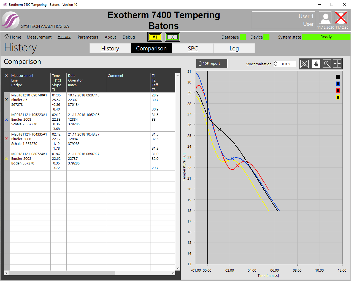This screenshot has width=351, height=281.
Task: Click the recipe Boden 367270
Action: click(23, 163)
